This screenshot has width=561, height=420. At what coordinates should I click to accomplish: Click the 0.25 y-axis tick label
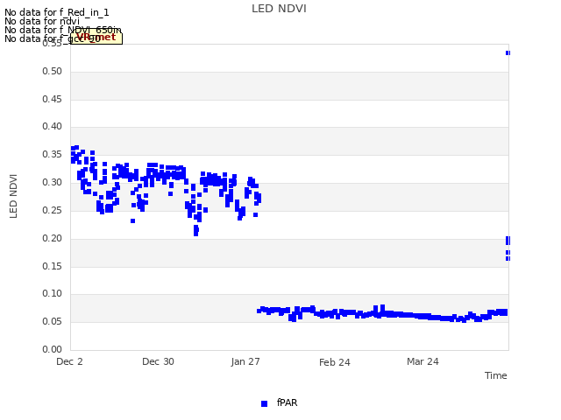[52, 210]
